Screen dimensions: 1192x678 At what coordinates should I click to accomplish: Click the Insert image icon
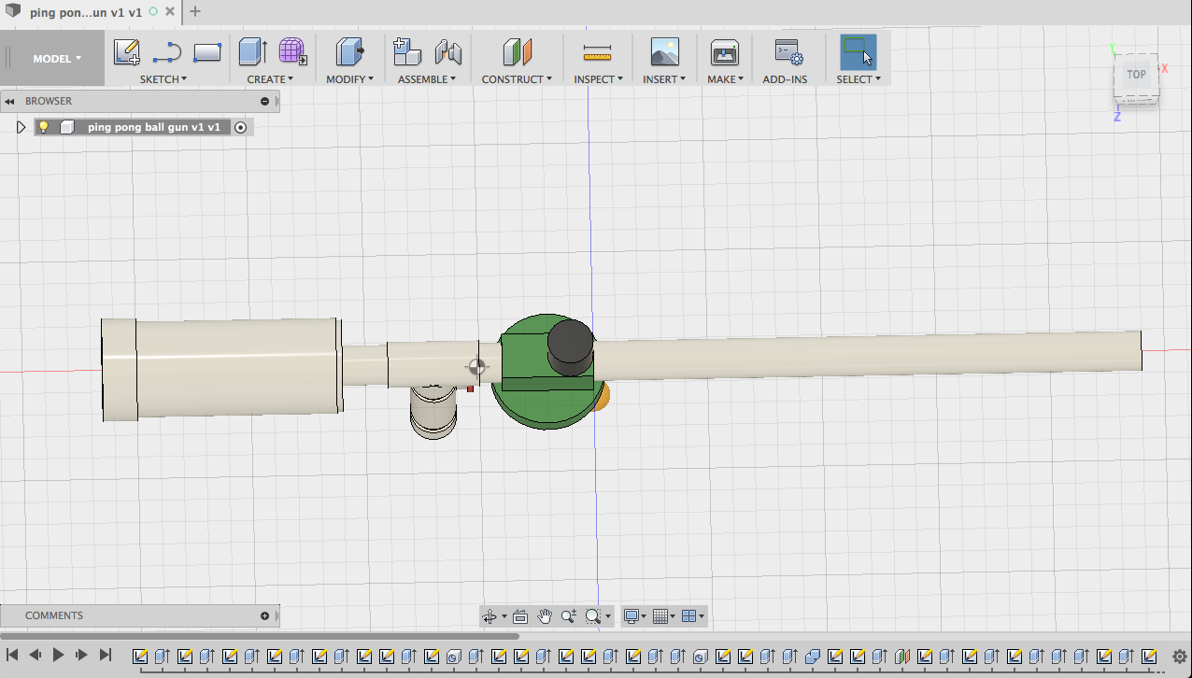pyautogui.click(x=664, y=52)
